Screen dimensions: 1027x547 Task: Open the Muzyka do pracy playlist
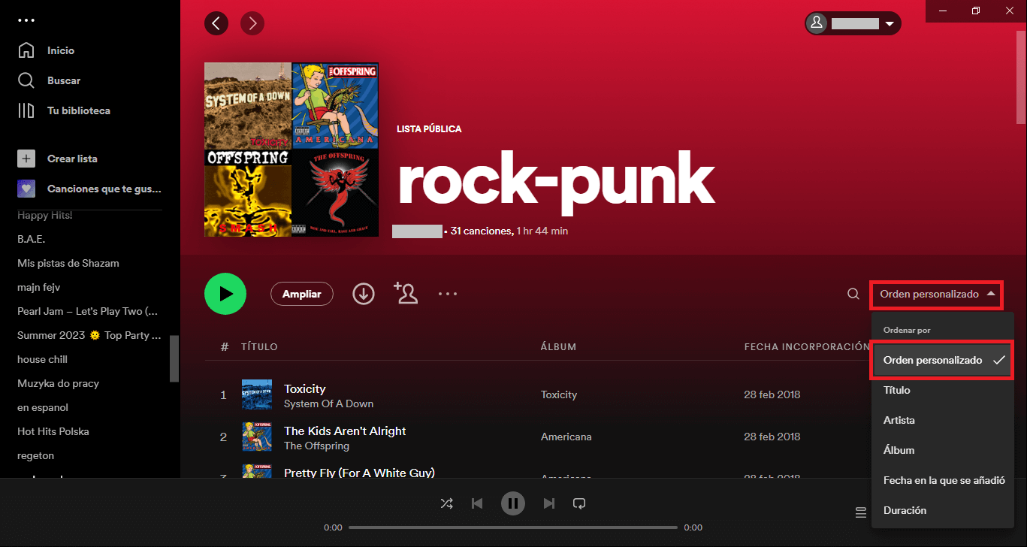click(59, 383)
